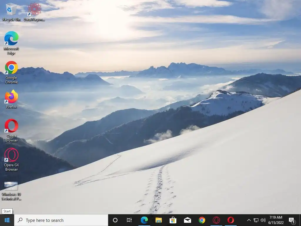Select the Microsoft Edge desktop shortcut

tap(11, 43)
